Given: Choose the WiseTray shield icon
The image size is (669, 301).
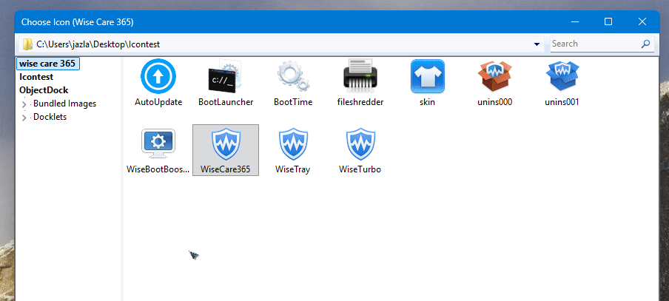Looking at the screenshot, I should click(x=292, y=144).
